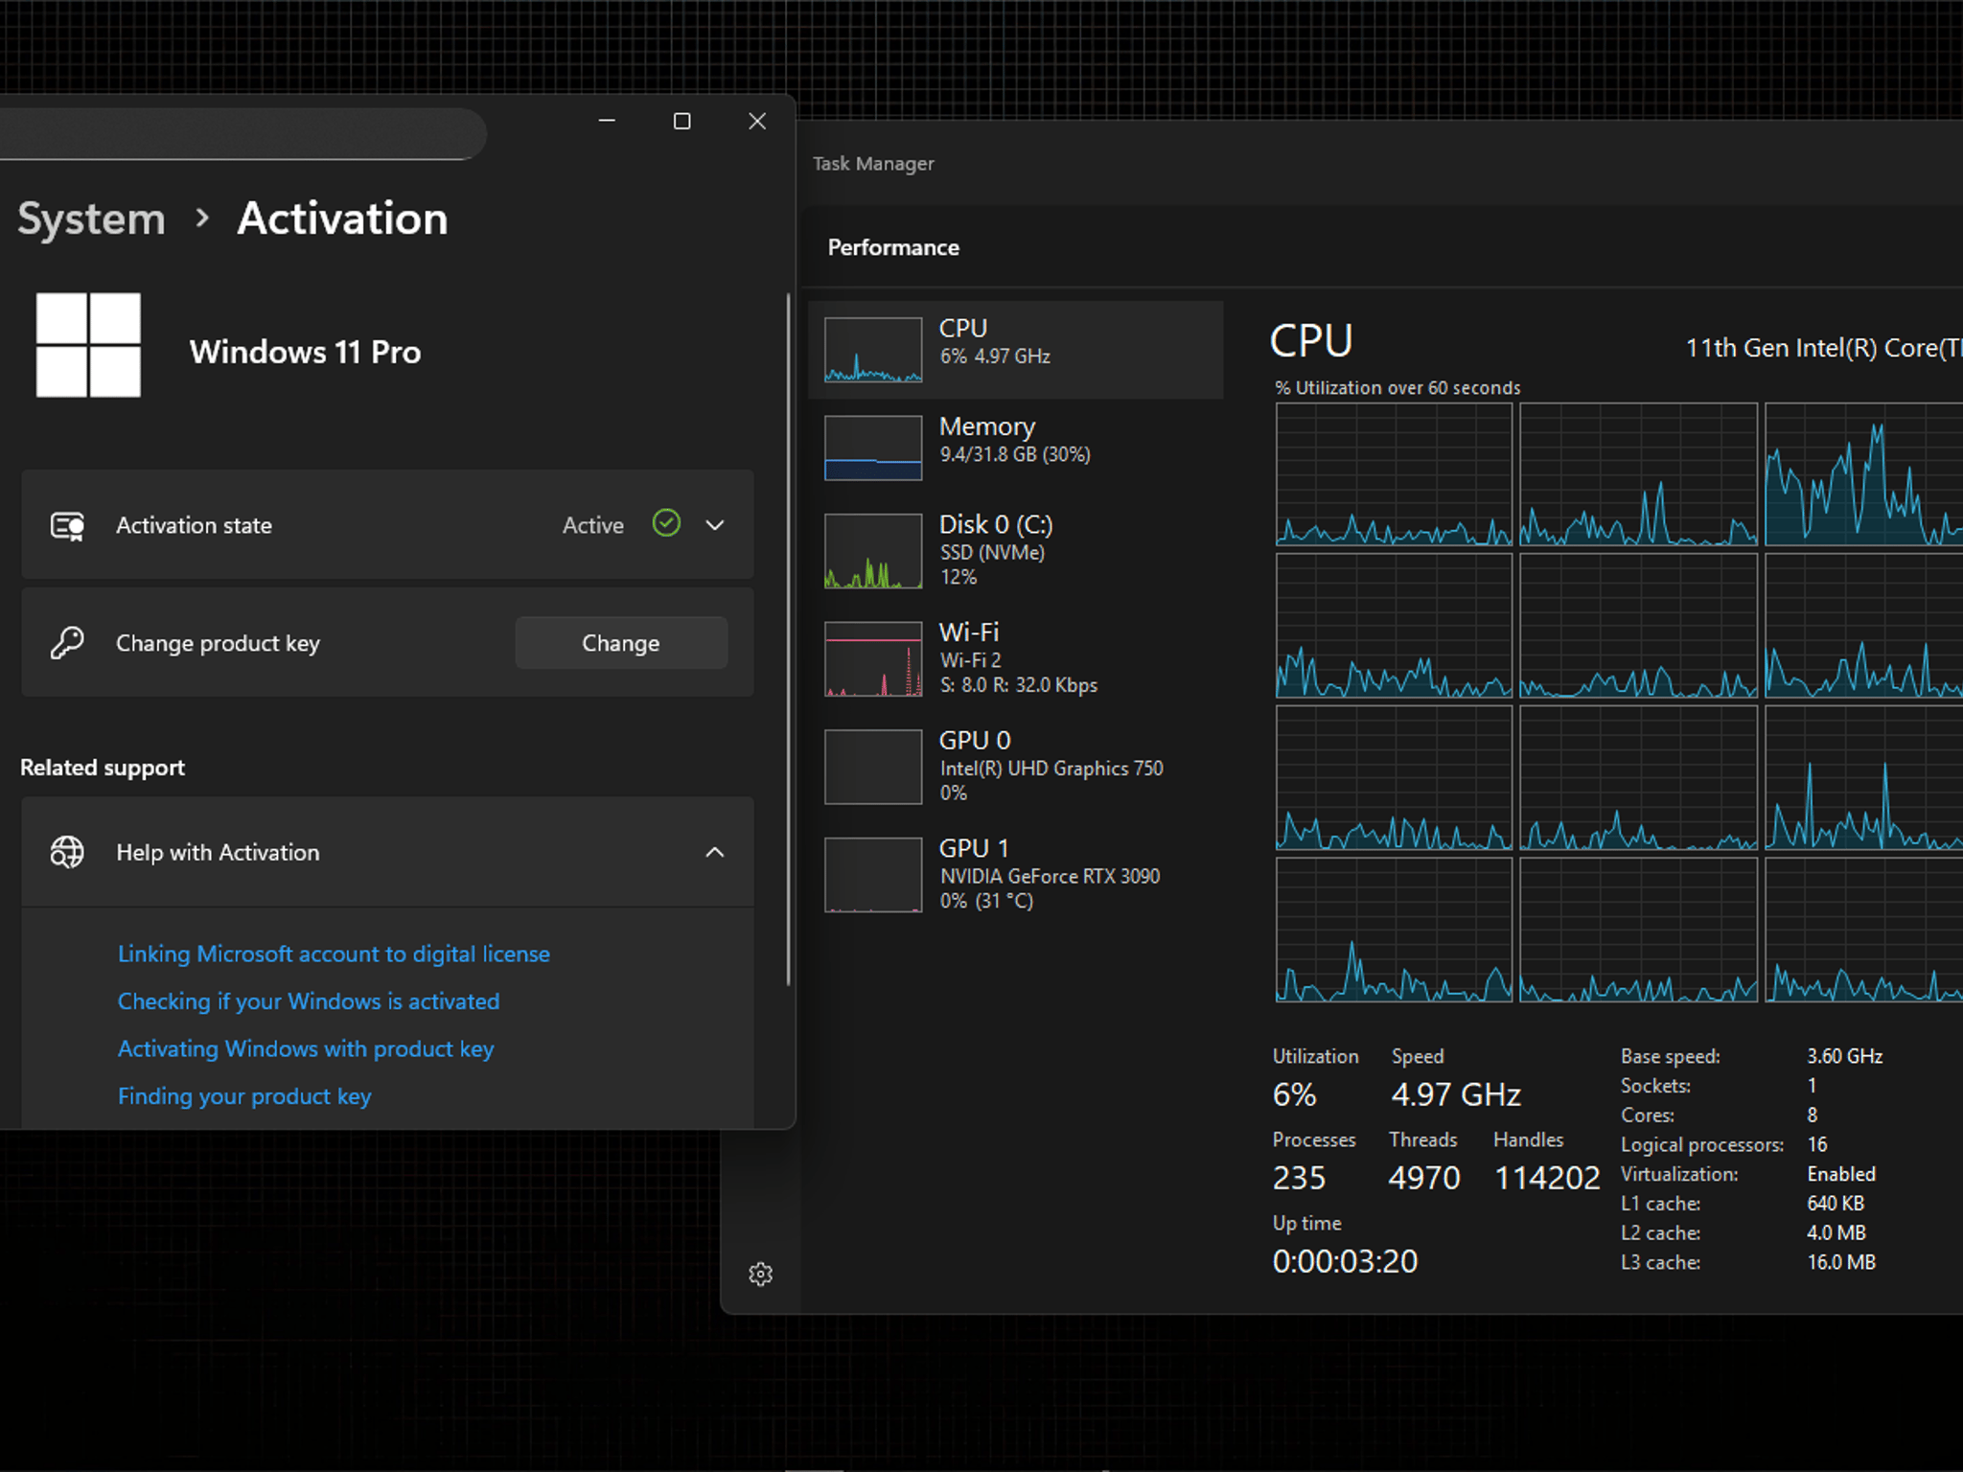The image size is (1963, 1472).
Task: Click the % Utilization over 60 seconds label
Action: 1397,388
